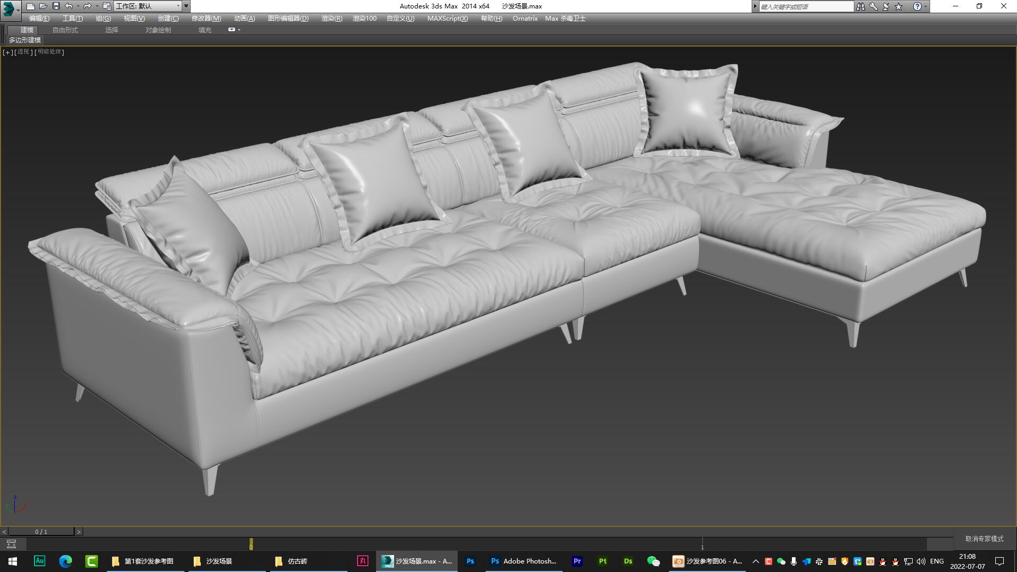This screenshot has width=1017, height=572.
Task: Undo the last action
Action: click(x=68, y=6)
